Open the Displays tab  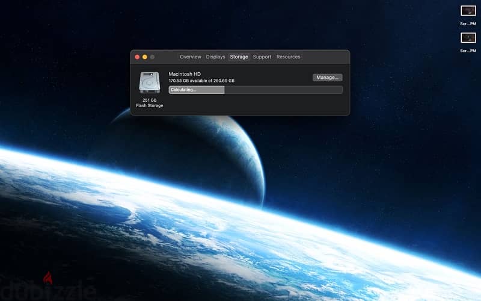[215, 57]
